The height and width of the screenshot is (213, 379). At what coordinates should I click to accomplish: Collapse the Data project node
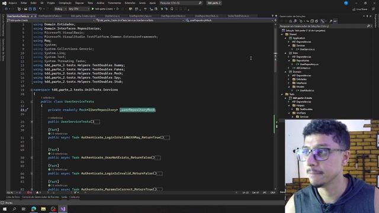[x=285, y=53]
